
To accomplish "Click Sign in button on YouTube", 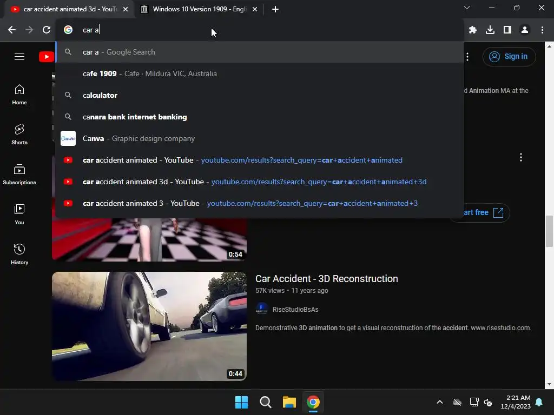I will point(509,56).
